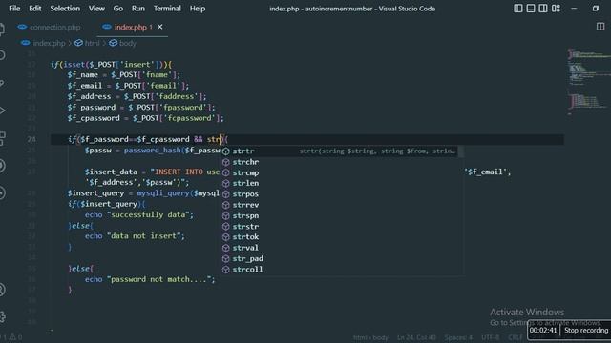
Task: Click the strtr signature detail text
Action: (377, 151)
